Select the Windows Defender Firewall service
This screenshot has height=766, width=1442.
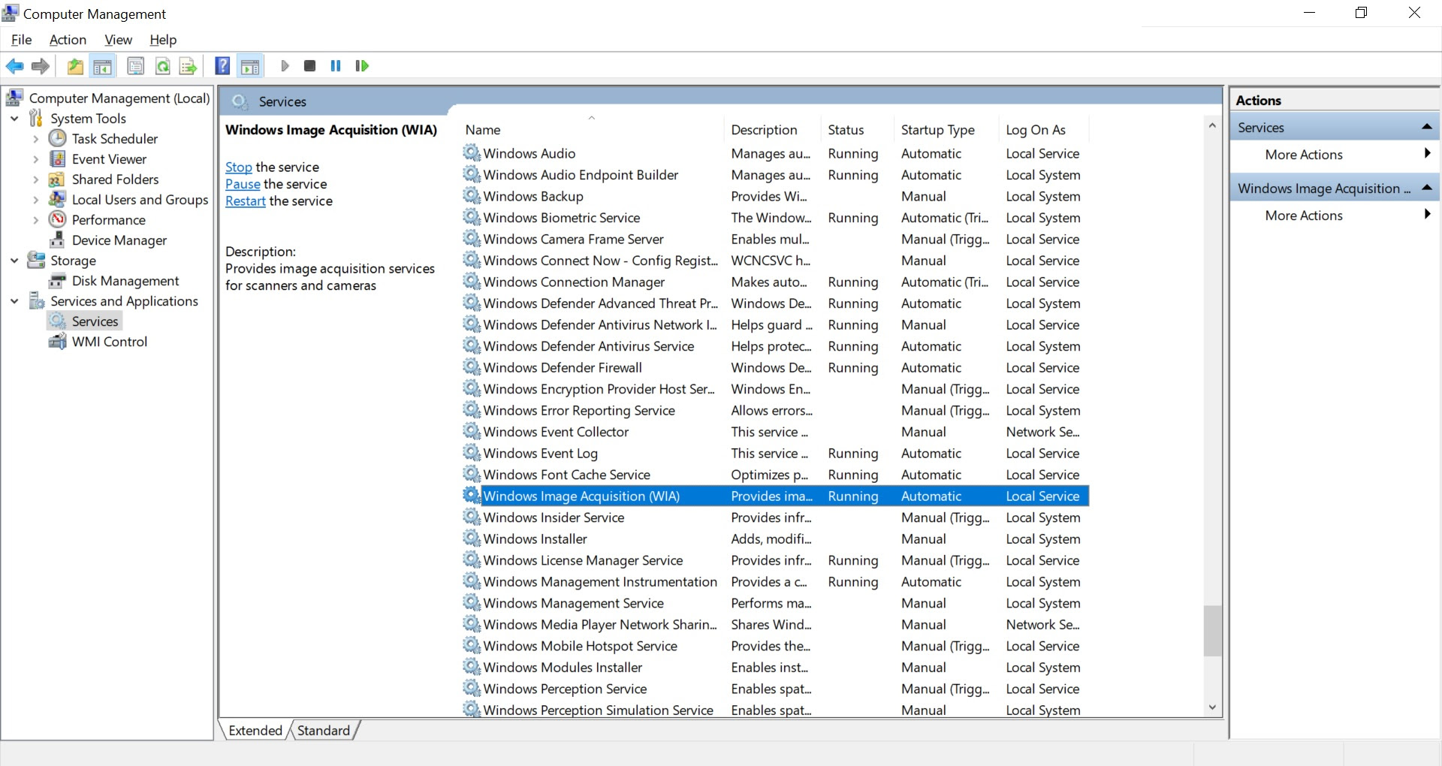775,367
